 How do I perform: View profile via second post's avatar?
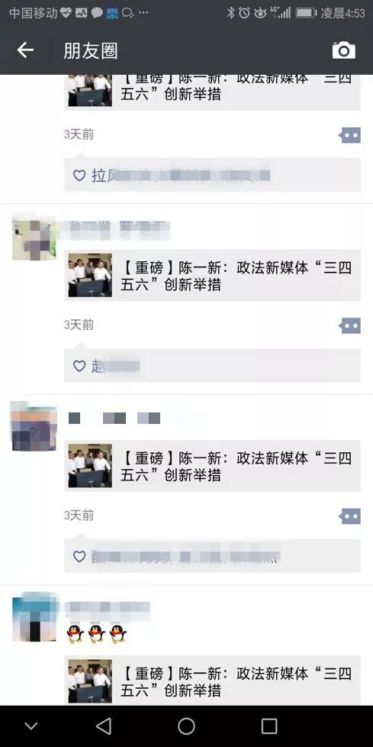pos(34,238)
